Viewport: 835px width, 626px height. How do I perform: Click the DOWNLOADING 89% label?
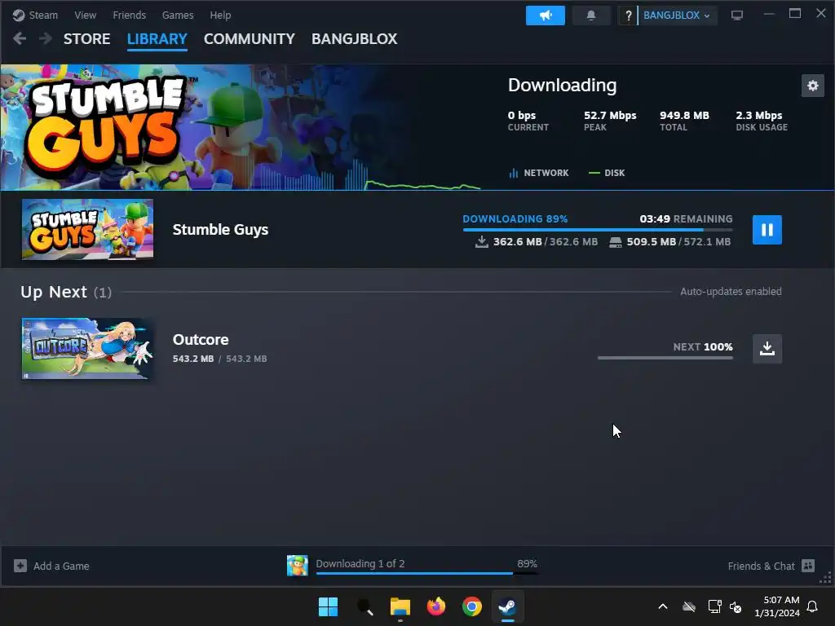[x=515, y=218]
